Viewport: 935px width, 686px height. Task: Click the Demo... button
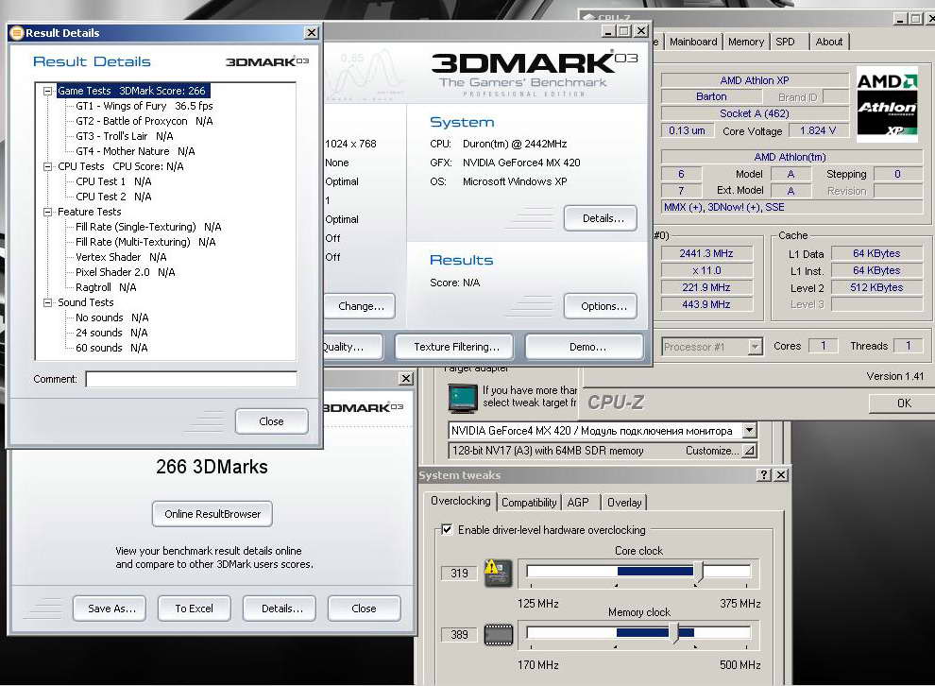pyautogui.click(x=585, y=347)
